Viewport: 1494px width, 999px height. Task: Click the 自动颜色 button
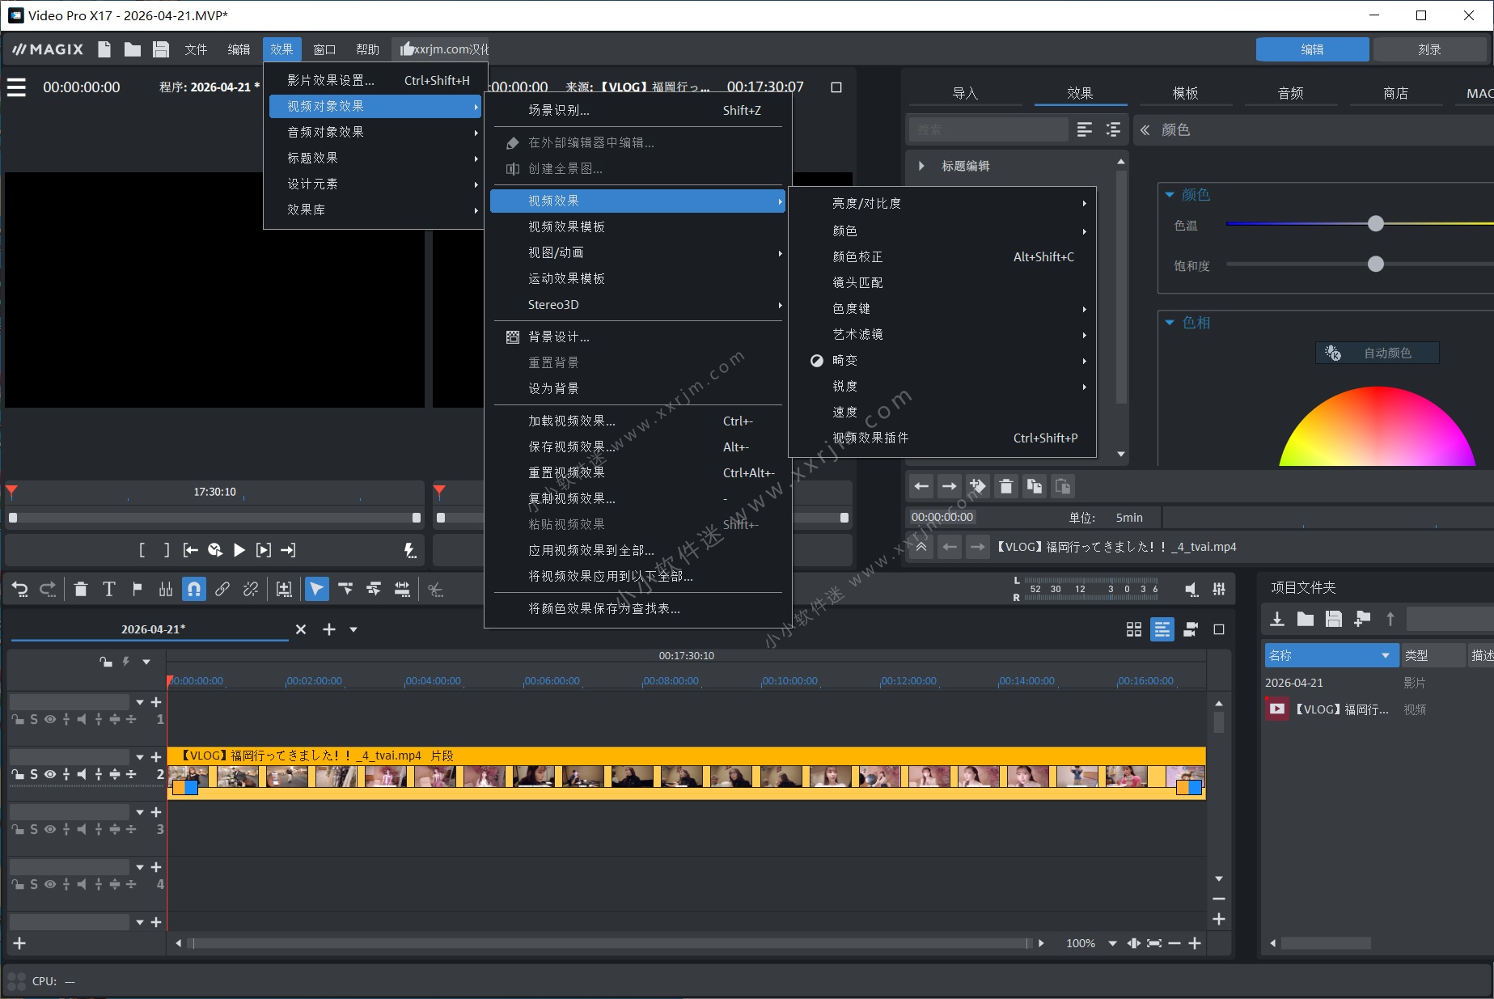pyautogui.click(x=1378, y=353)
